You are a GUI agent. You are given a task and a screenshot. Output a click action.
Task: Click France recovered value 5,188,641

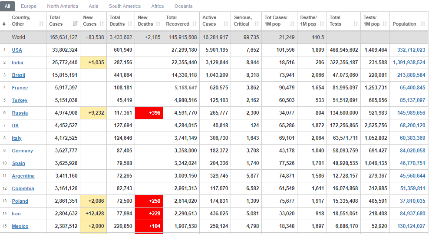pos(185,88)
